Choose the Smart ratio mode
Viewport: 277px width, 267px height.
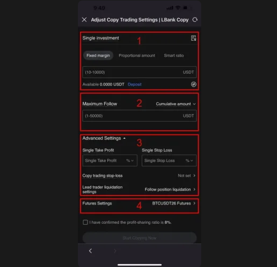(174, 56)
